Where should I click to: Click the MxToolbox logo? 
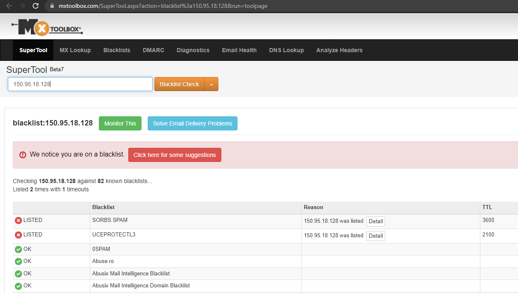tap(47, 28)
